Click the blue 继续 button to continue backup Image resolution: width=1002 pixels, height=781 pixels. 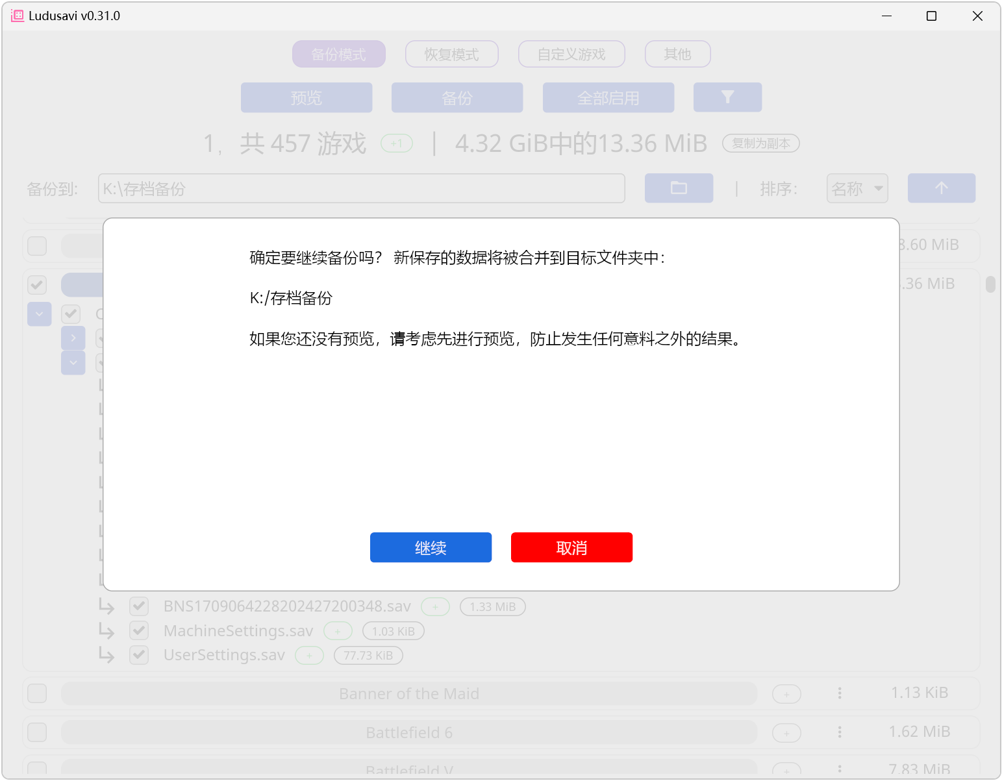(x=431, y=547)
